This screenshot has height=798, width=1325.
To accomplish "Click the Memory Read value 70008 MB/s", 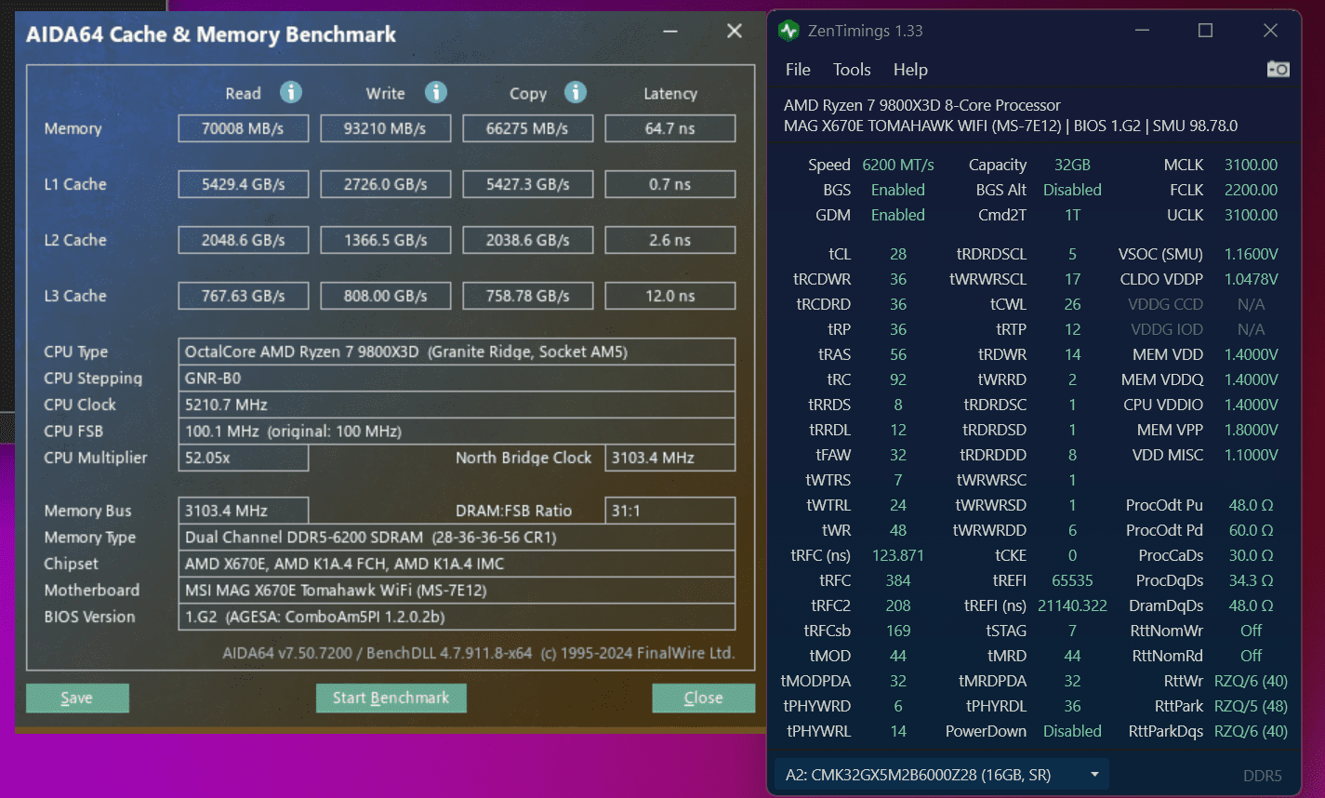I will (244, 128).
